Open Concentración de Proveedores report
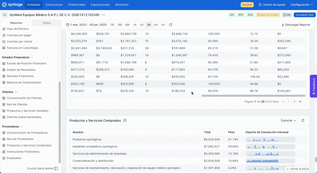Viewport: 317px width, 173px height. coord(27,133)
